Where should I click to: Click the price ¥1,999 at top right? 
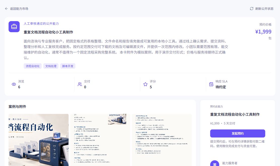coord(263,31)
